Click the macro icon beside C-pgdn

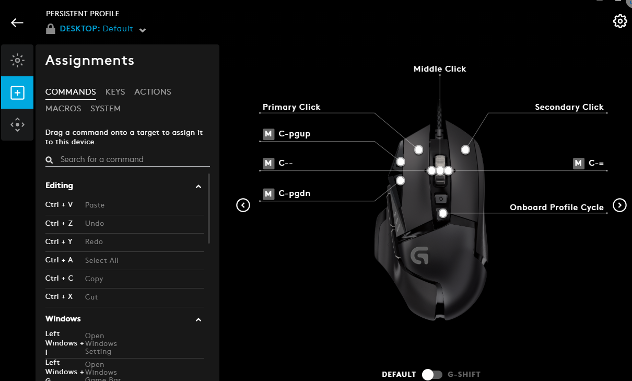[268, 194]
